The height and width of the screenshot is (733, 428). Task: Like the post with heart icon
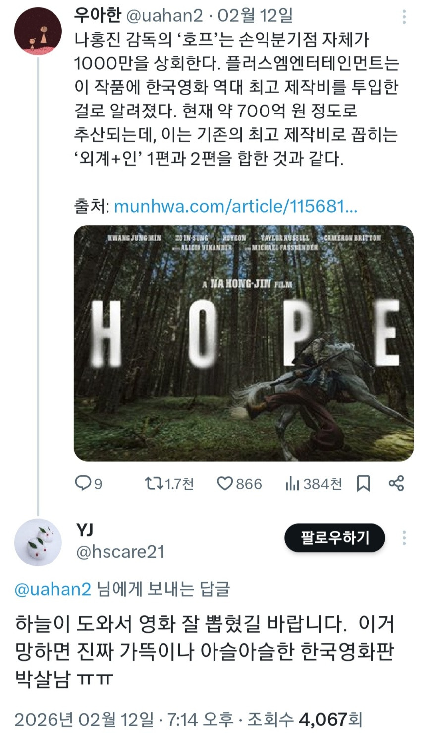[x=225, y=483]
